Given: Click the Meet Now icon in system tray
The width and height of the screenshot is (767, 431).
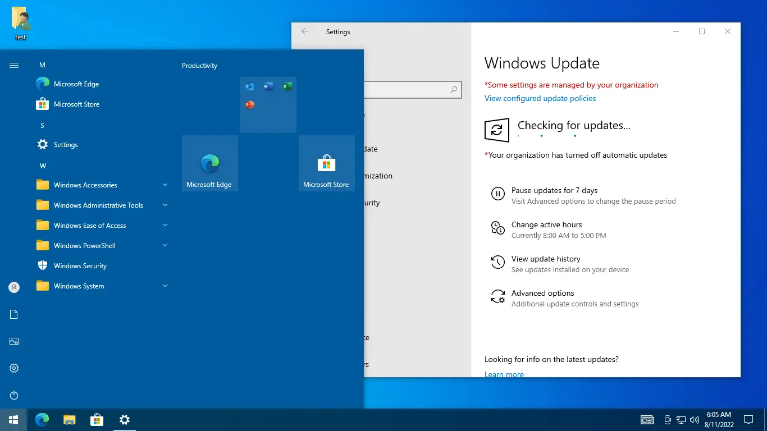Looking at the screenshot, I should (668, 420).
